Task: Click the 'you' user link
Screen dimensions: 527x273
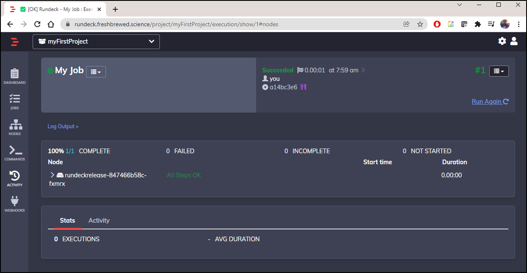Action: click(x=275, y=79)
